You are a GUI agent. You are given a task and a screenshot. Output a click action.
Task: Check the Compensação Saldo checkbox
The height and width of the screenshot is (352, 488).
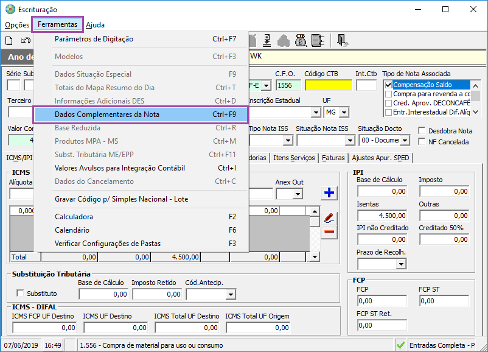(388, 85)
